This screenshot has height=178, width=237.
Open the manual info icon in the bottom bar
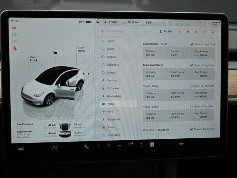[x=152, y=145]
